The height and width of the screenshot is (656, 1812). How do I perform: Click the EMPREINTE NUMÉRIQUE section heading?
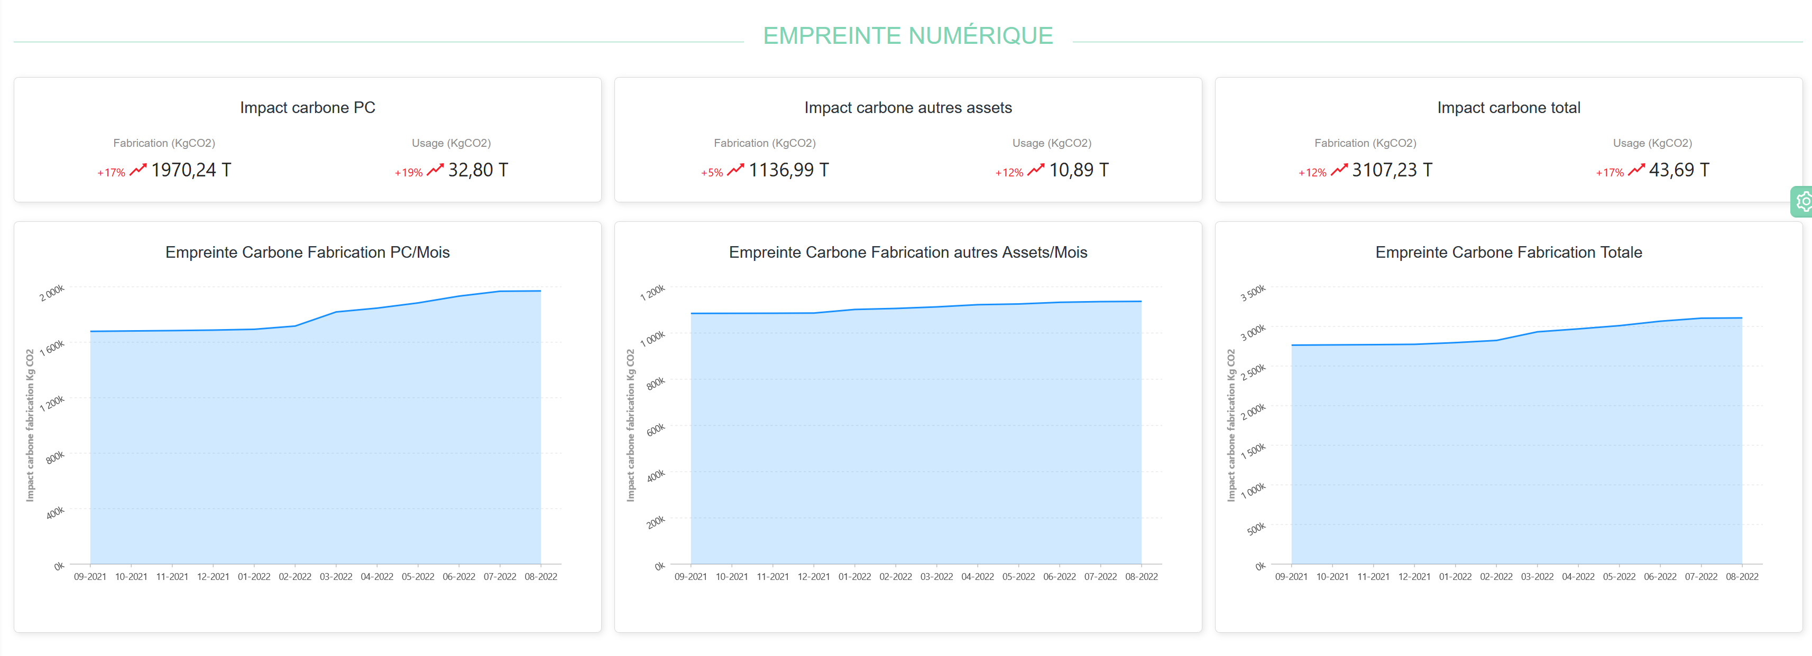point(907,36)
